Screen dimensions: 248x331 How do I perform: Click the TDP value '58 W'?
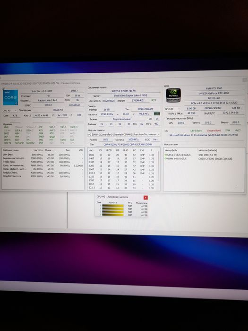pos(77,96)
